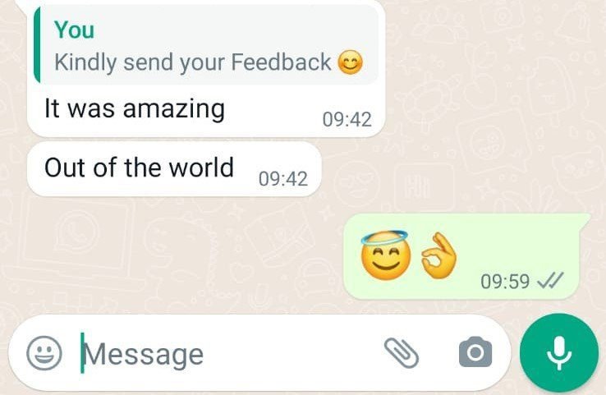Focus the Message text input field
The width and height of the screenshot is (606, 395).
pos(228,354)
